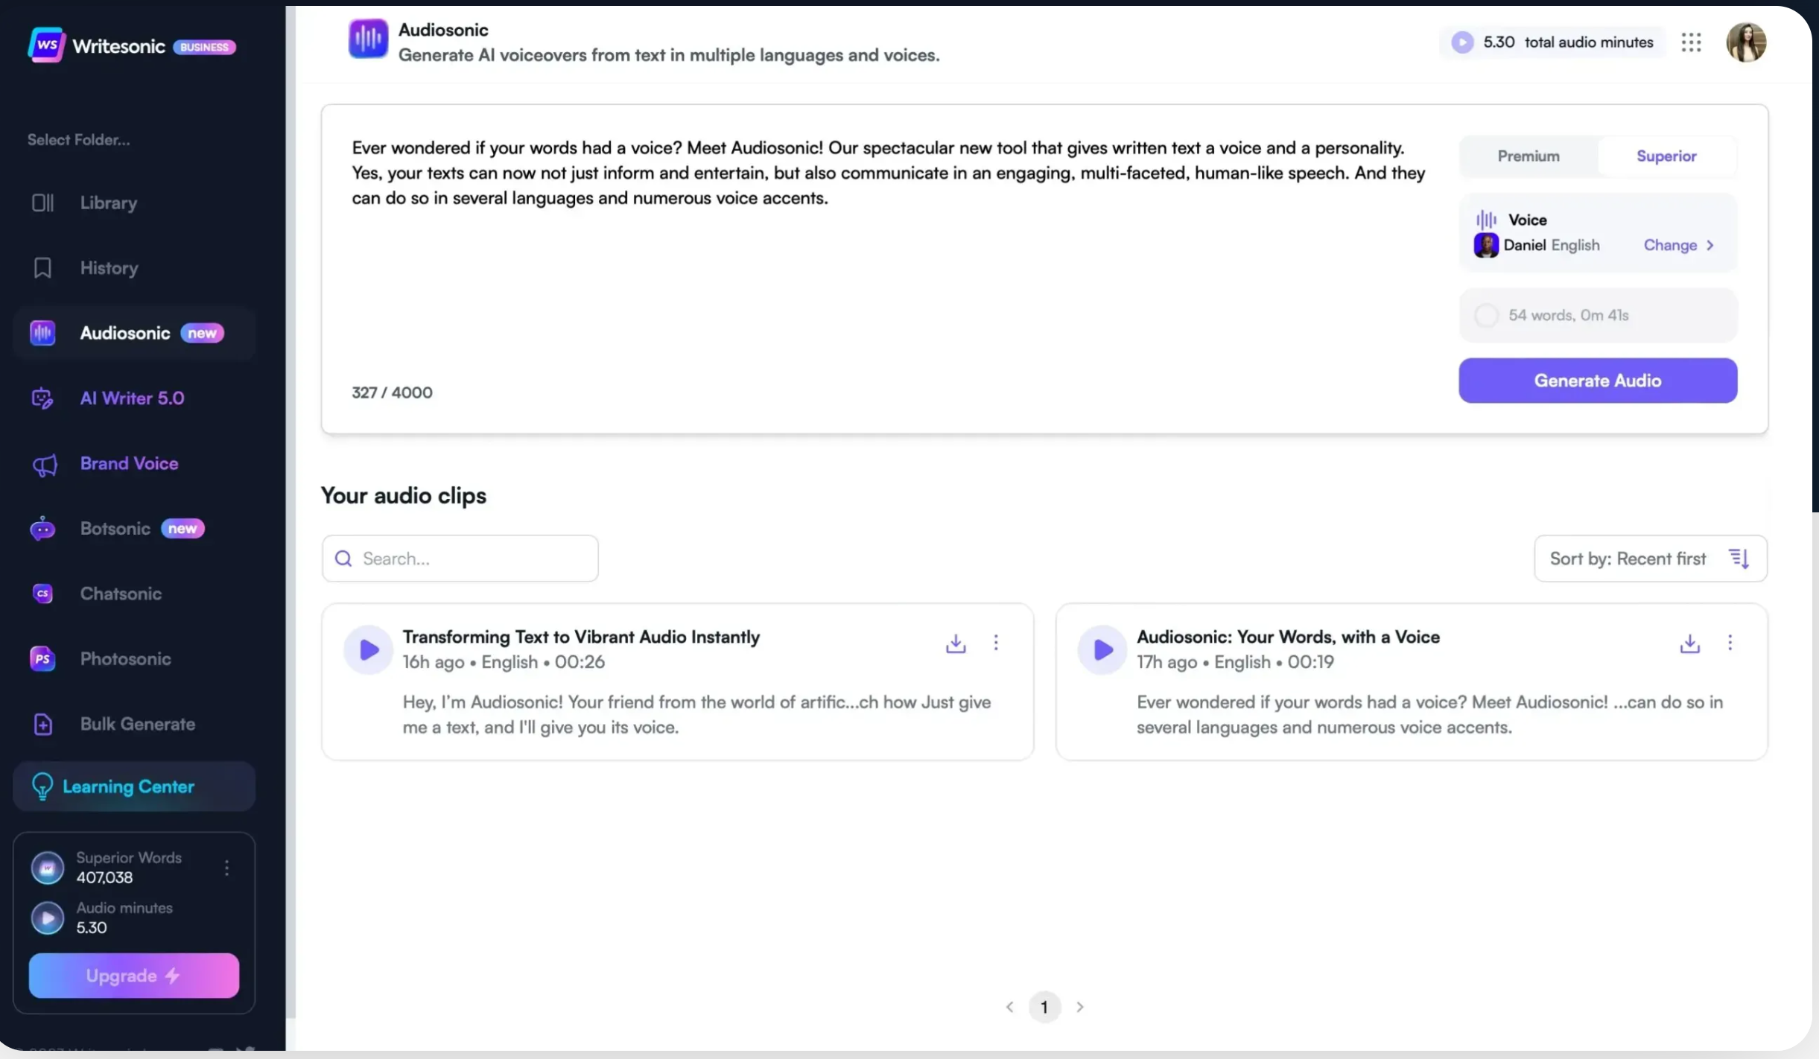Image resolution: width=1819 pixels, height=1059 pixels.
Task: Navigate to Chatsonic
Action: click(121, 594)
